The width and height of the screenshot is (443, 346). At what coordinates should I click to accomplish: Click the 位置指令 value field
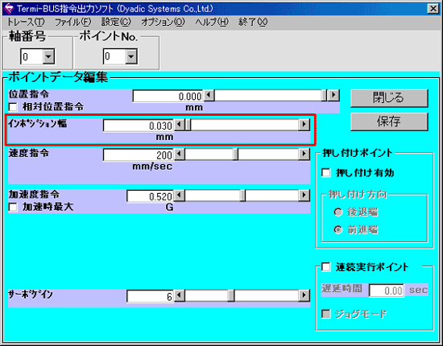click(168, 97)
